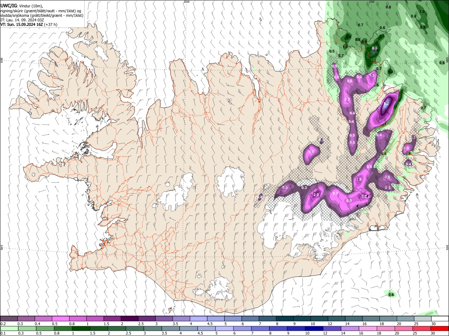Image resolution: width=449 pixels, height=336 pixels.
Task: Click the bright pink upper swatch between 0.5 and 0.8
Action: click(x=60, y=318)
